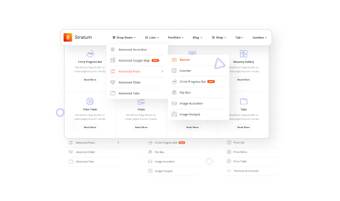Click Image Hotspot icon in submenu
Screen dimensions: 340x201
pos(174,114)
